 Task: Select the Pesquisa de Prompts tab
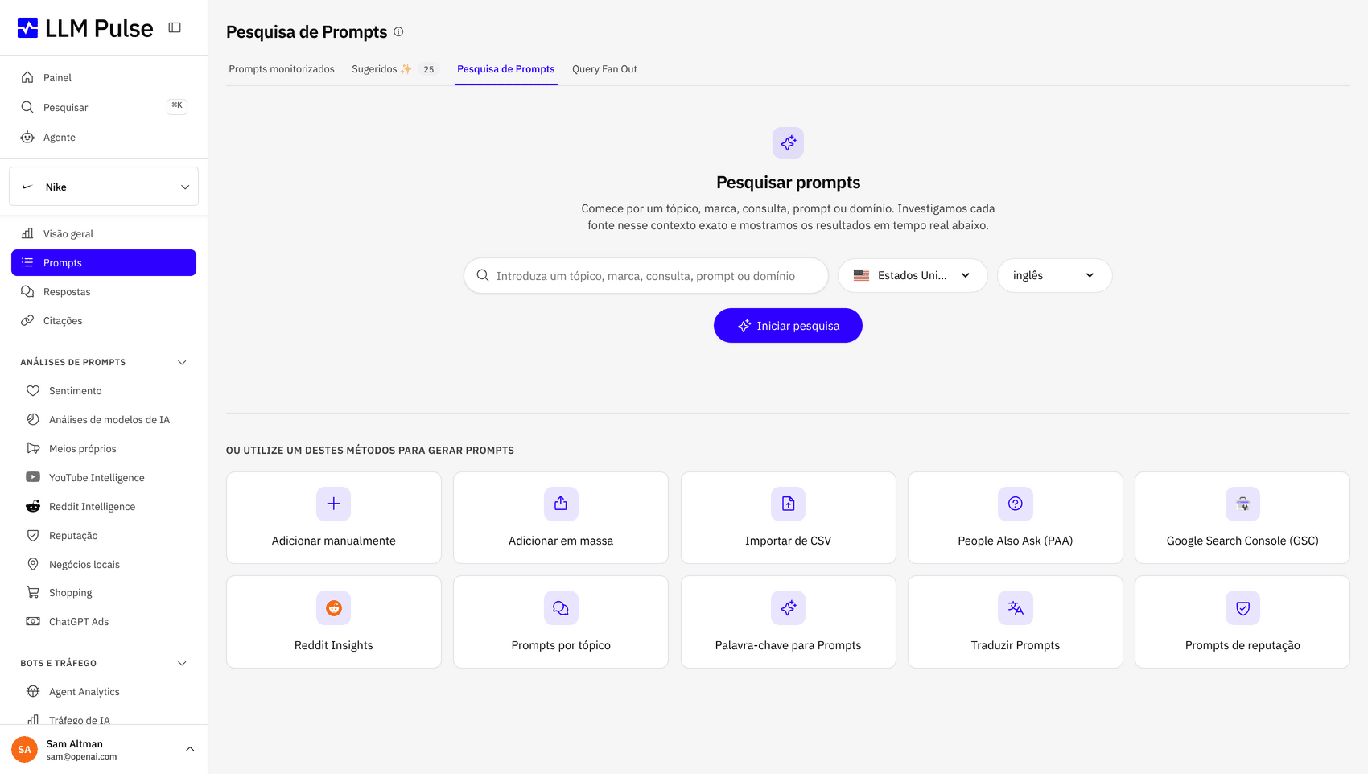(x=506, y=69)
